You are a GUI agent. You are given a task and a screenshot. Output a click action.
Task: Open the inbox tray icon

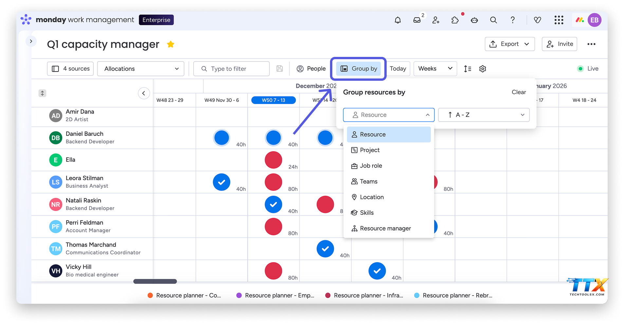[x=417, y=20]
